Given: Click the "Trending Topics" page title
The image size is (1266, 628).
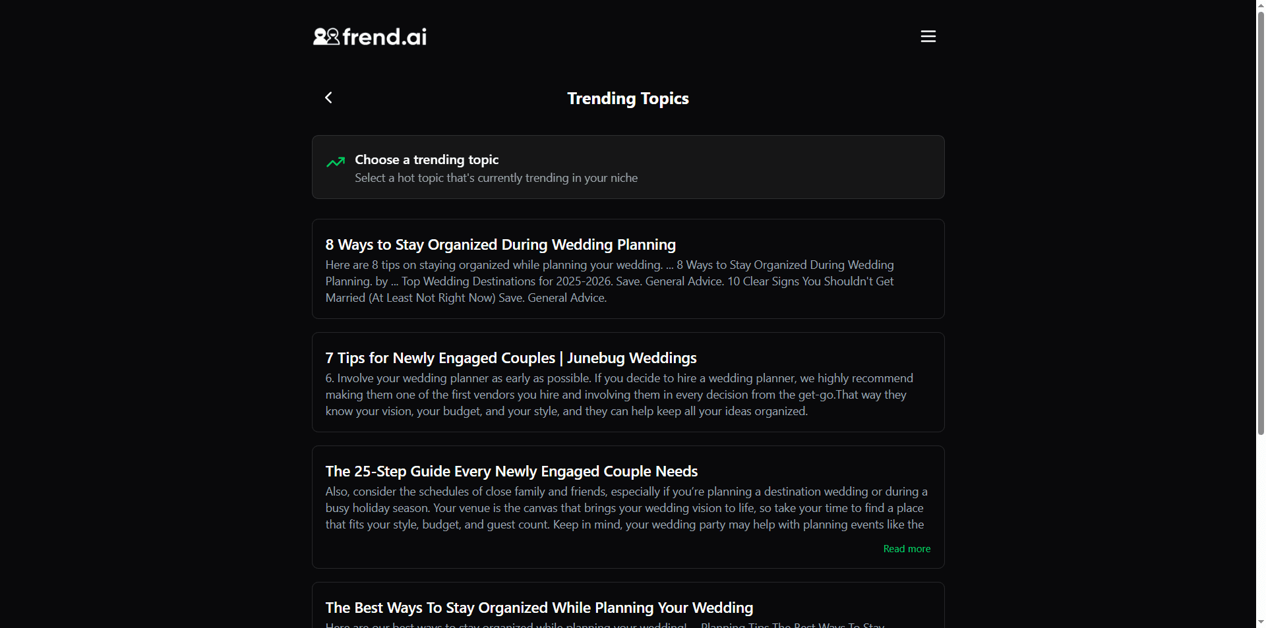Looking at the screenshot, I should coord(628,98).
